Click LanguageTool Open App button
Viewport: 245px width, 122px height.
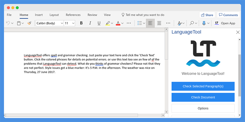click(x=225, y=23)
